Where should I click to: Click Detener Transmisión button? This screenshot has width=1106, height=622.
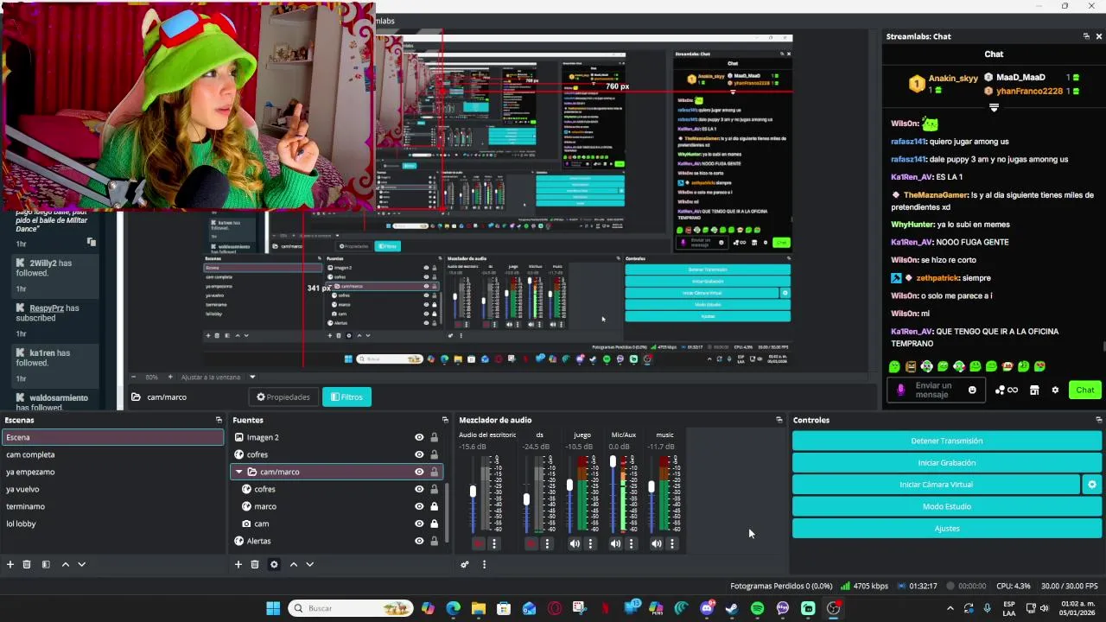[947, 441]
